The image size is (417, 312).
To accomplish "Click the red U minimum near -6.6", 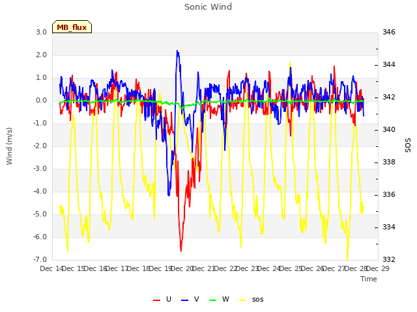I will click(181, 250).
